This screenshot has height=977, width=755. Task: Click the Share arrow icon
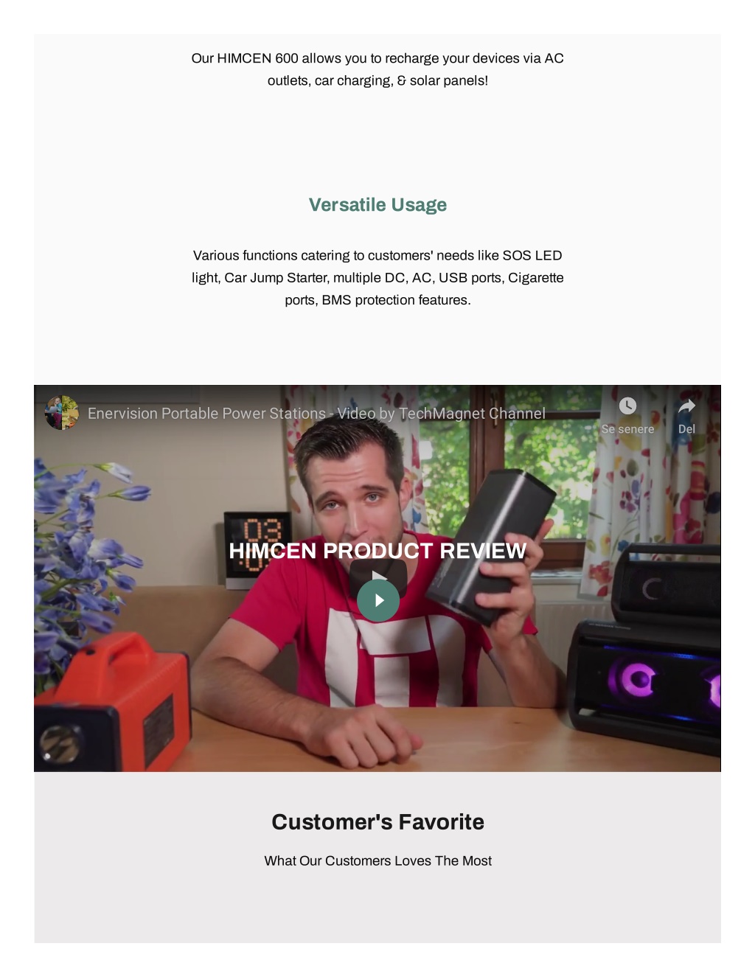[x=686, y=406]
